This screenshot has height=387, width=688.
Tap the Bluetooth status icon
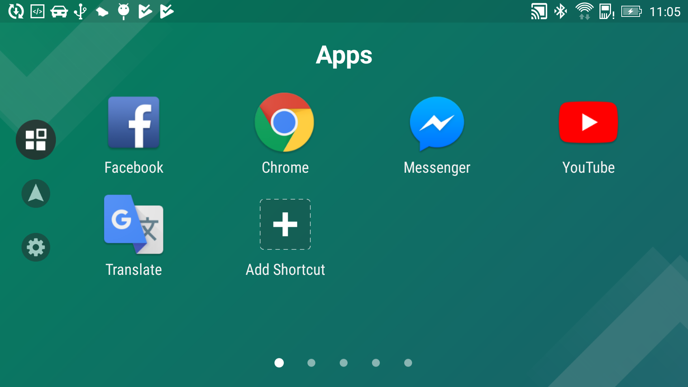pos(560,11)
